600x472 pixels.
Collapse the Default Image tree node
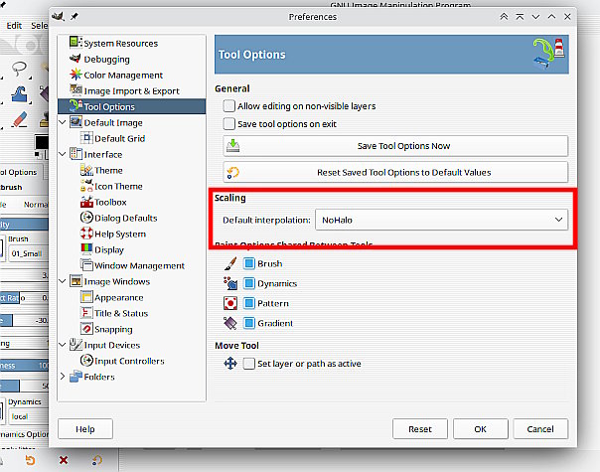tap(63, 122)
